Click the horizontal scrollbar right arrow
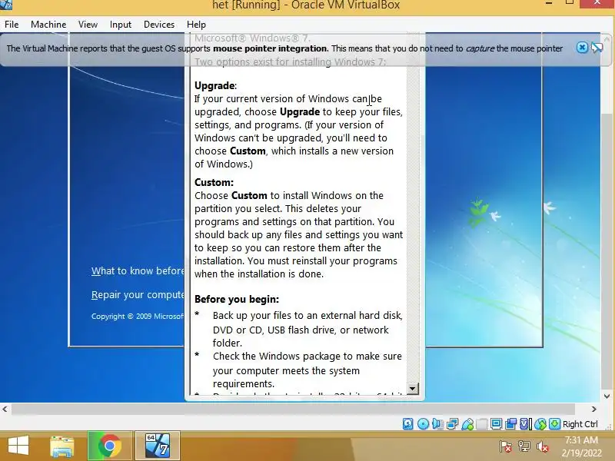Image resolution: width=615 pixels, height=461 pixels. 593,410
